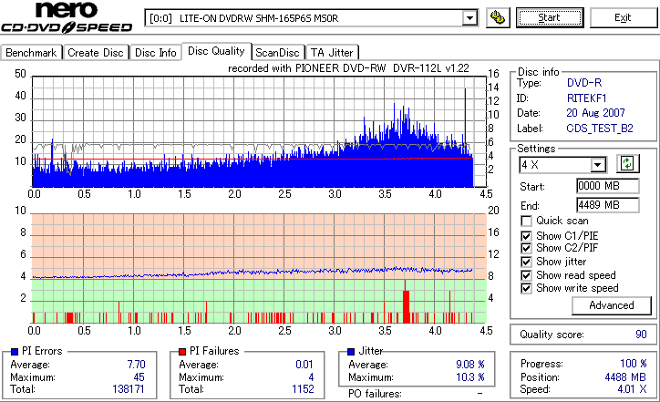Open the drive options icon next to Start
Screen dimensions: 660x402
click(x=498, y=17)
